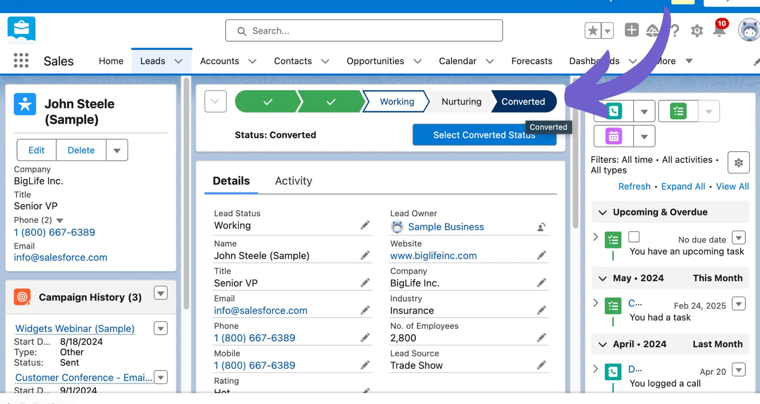The height and width of the screenshot is (404, 760).
Task: Open the new event dropdown arrow
Action: [x=644, y=136]
